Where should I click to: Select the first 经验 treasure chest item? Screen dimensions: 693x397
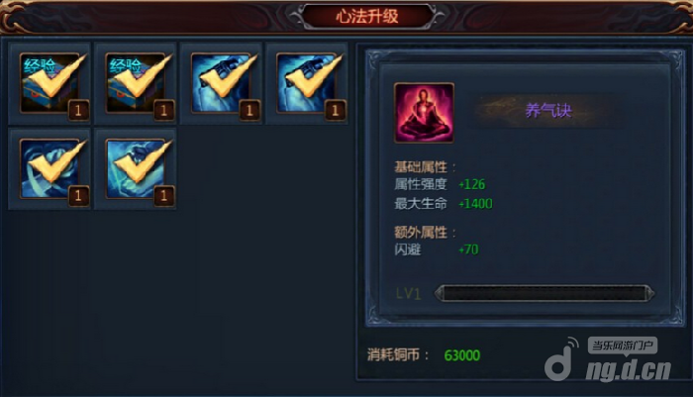pyautogui.click(x=49, y=83)
